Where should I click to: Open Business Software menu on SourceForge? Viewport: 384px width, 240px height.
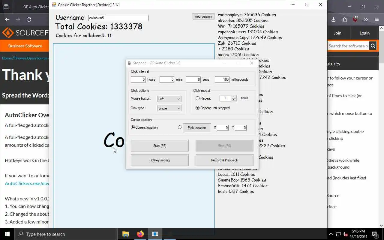[25, 46]
